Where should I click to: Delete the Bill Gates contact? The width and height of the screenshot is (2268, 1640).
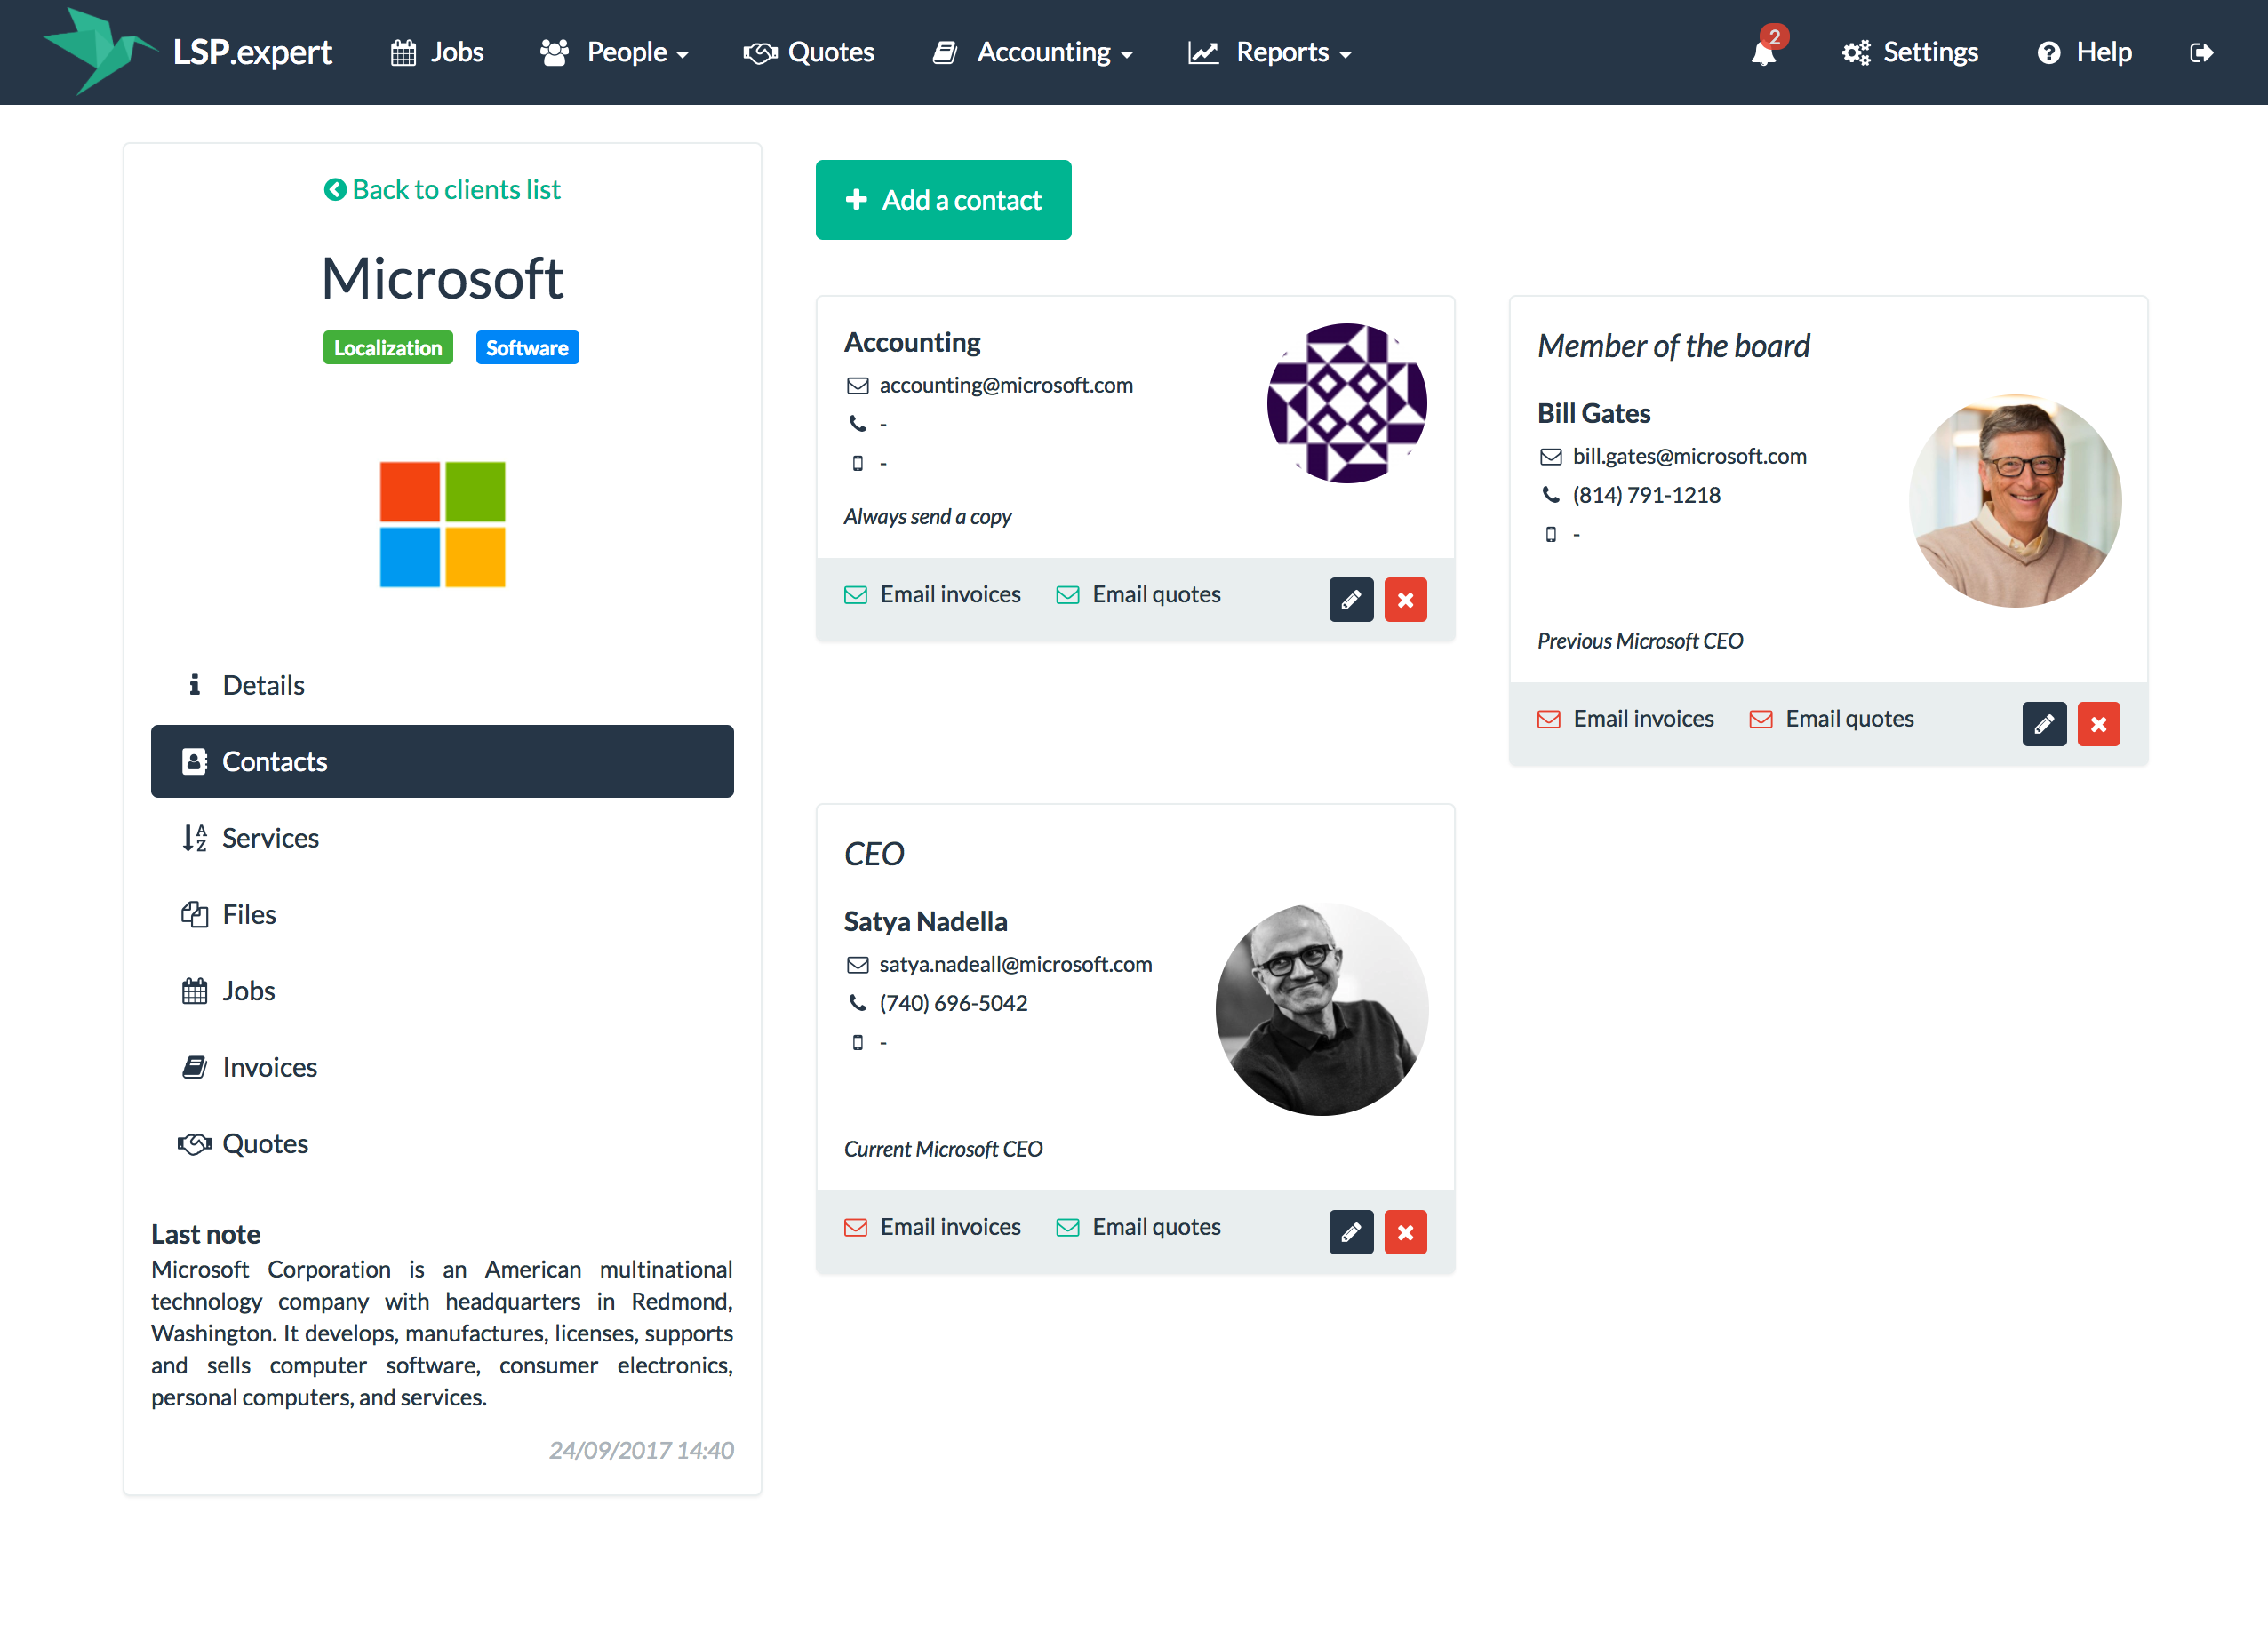(x=2098, y=723)
